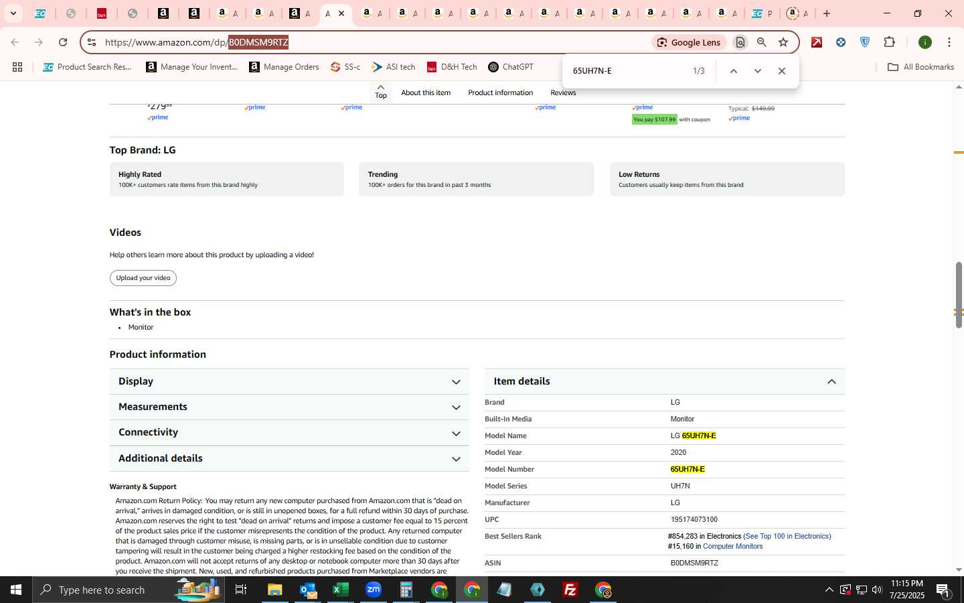Open the All Bookmarks folder
Viewport: 964px width, 603px height.
coord(920,67)
